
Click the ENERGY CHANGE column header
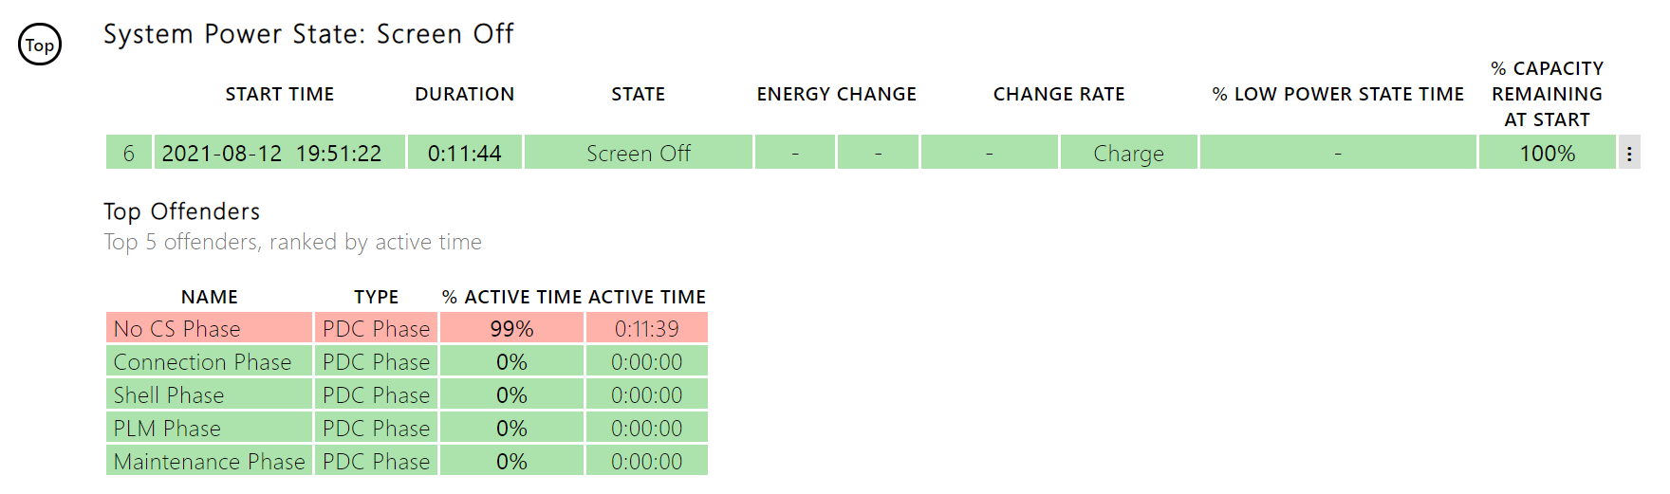(x=837, y=94)
